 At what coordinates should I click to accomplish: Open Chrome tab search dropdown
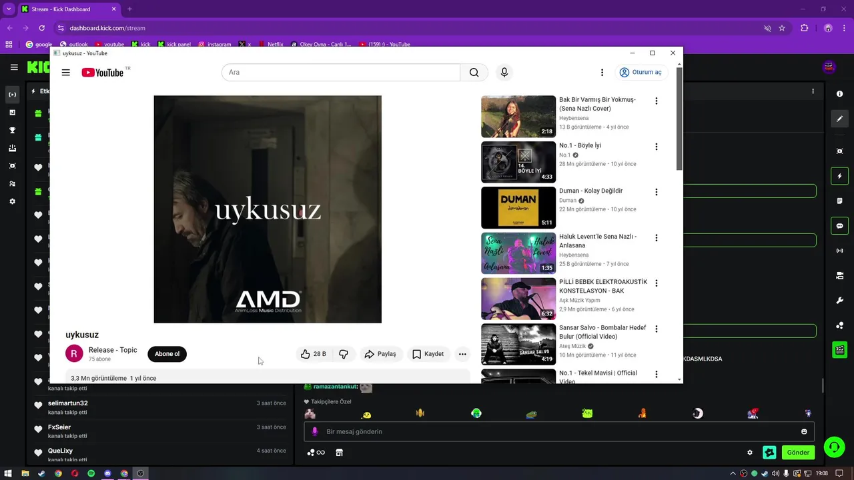(x=9, y=9)
